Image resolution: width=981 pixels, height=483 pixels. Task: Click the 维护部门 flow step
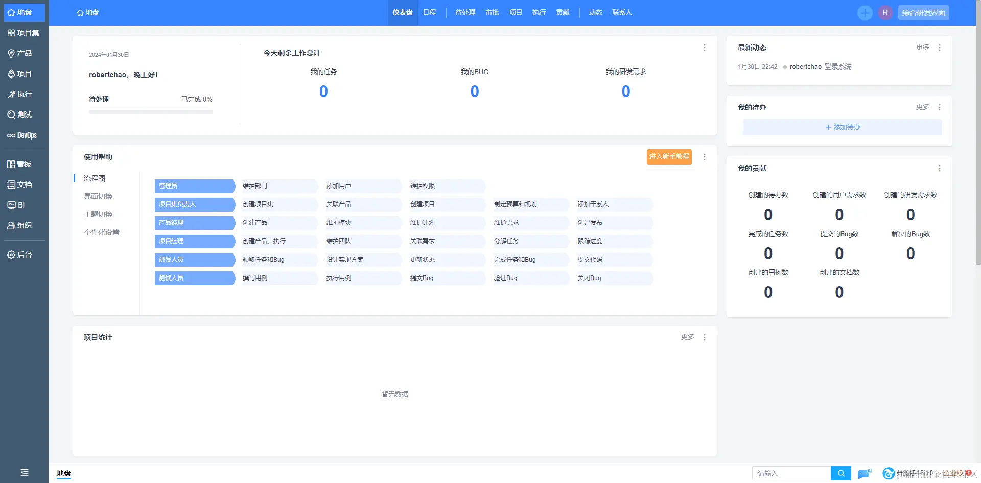278,186
